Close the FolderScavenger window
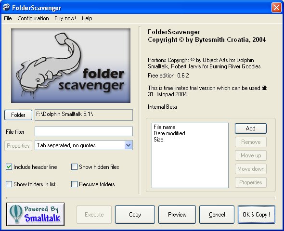This screenshot has width=284, height=231. [276, 8]
